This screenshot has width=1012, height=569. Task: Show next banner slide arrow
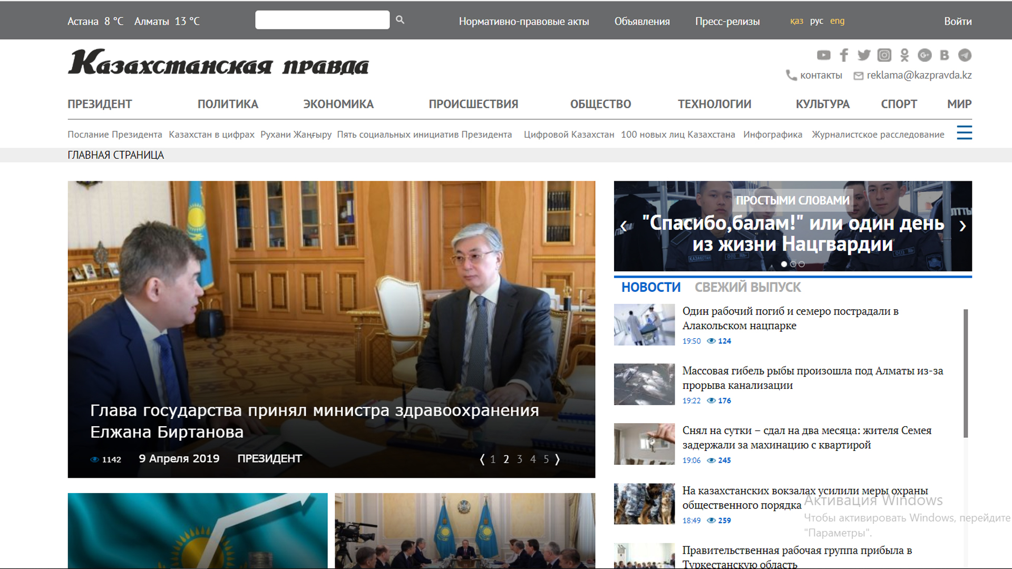tap(962, 226)
